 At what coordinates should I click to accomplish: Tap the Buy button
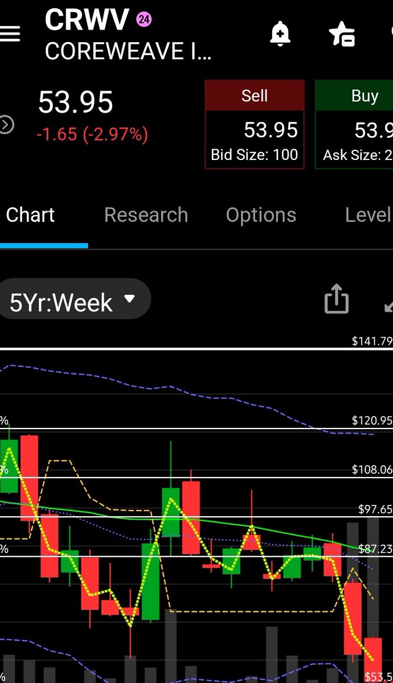click(354, 125)
